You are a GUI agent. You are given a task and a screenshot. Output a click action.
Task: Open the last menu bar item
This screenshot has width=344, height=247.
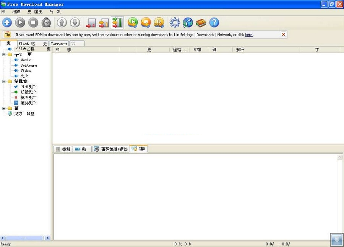coord(55,11)
